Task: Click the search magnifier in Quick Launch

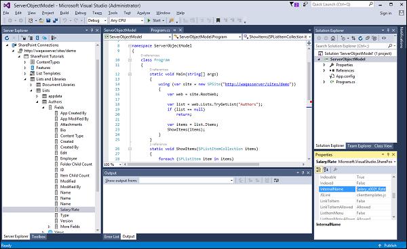Action: (x=370, y=5)
